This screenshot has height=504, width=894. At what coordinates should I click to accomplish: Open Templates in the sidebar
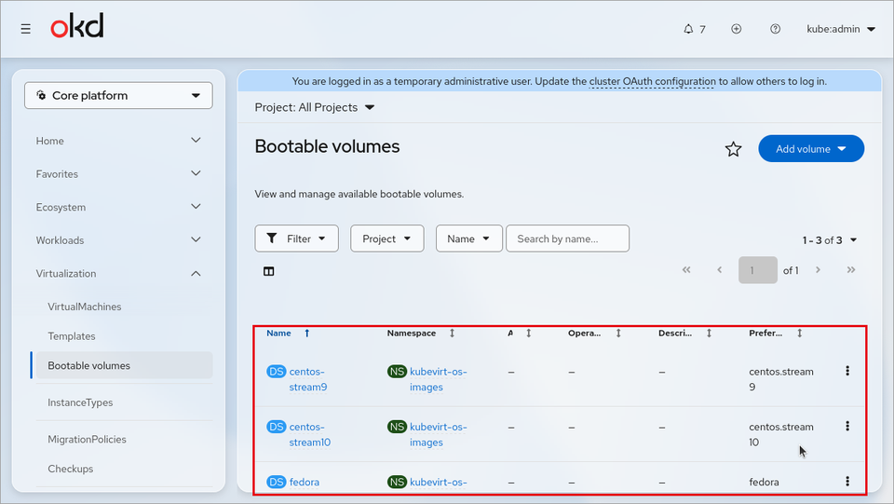click(72, 336)
